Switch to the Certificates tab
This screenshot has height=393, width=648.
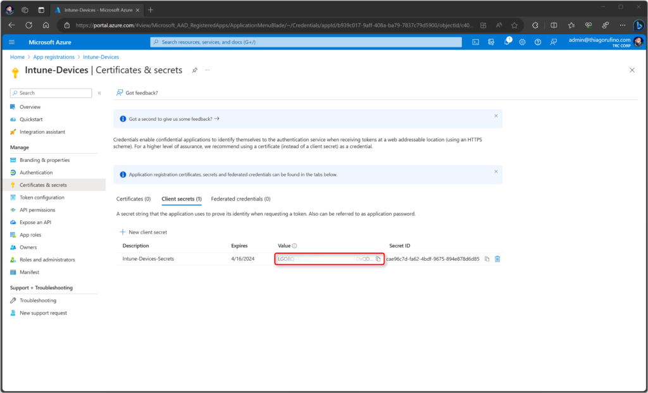pyautogui.click(x=133, y=199)
